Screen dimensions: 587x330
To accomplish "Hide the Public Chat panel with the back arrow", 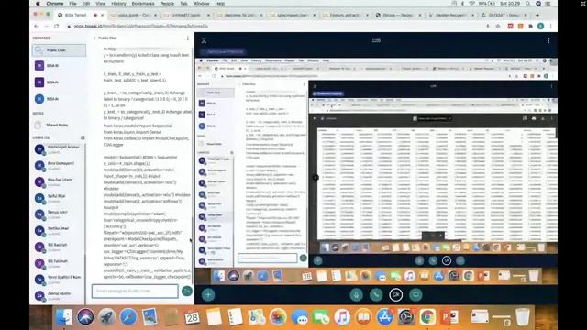I will click(x=94, y=38).
